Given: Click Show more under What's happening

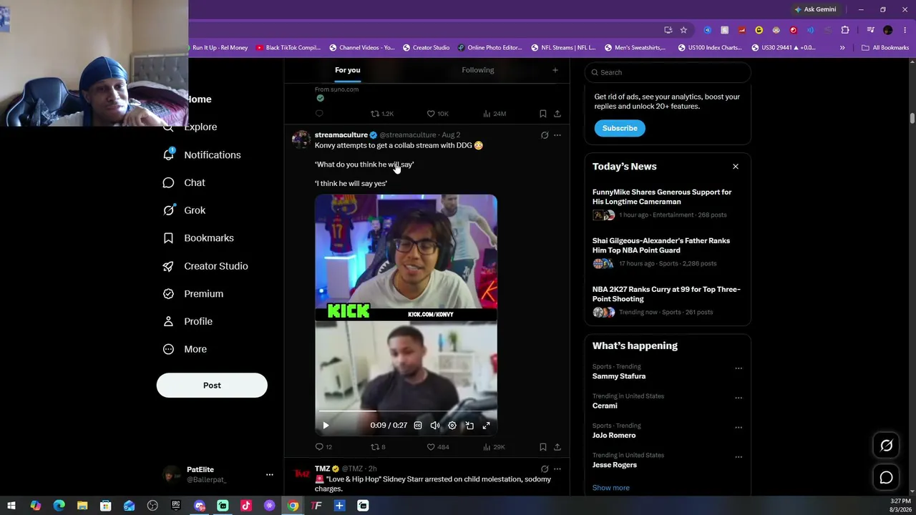Looking at the screenshot, I should pyautogui.click(x=611, y=488).
